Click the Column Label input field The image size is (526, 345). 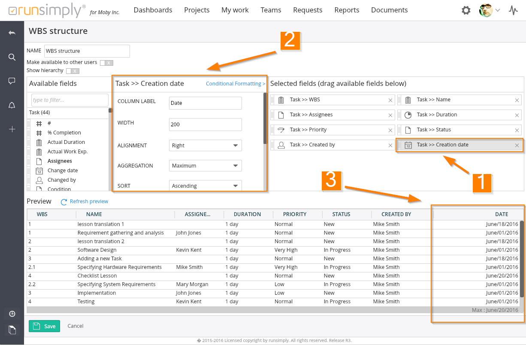(206, 103)
